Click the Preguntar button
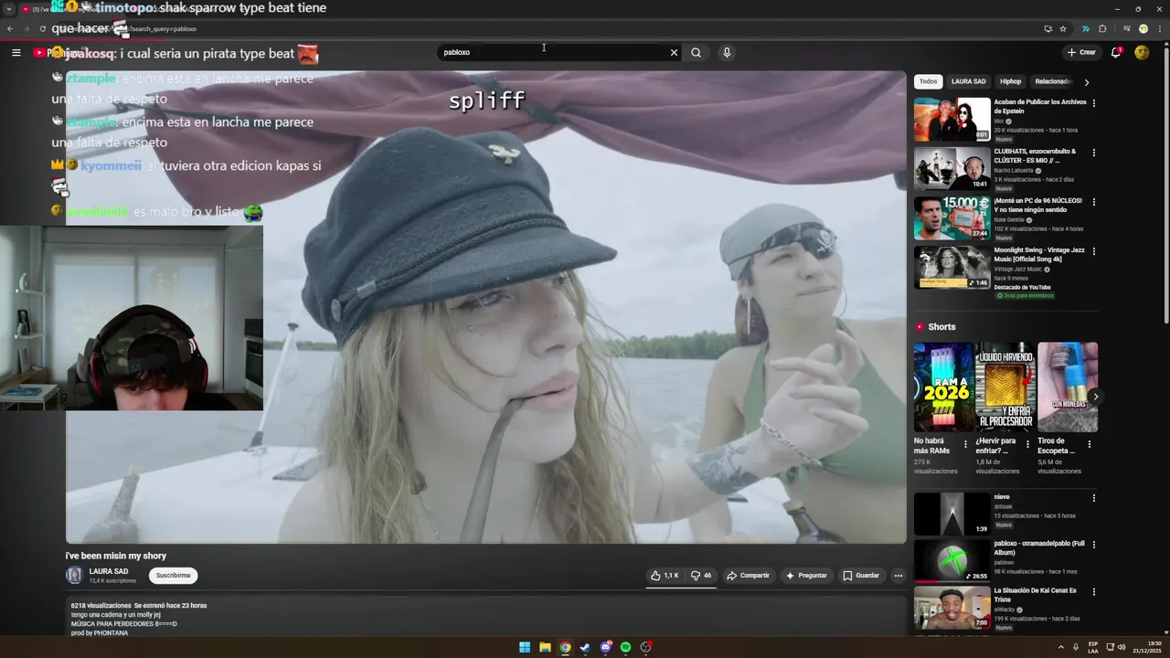The image size is (1170, 658). (x=806, y=576)
